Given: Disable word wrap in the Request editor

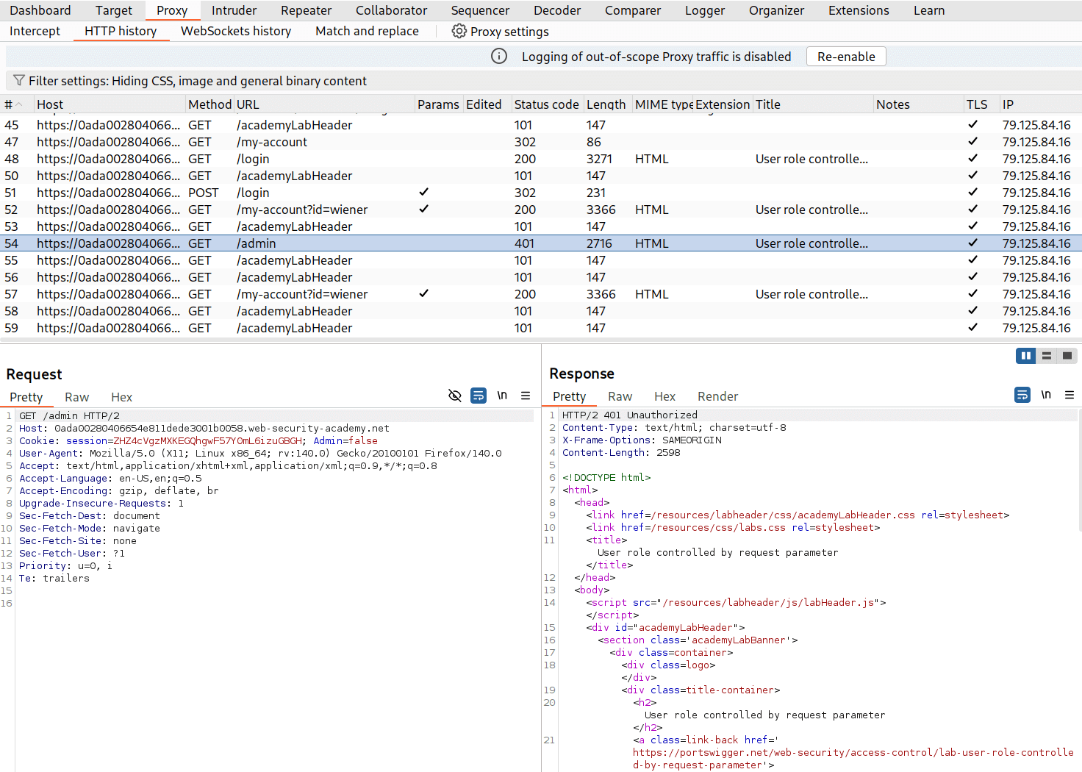Looking at the screenshot, I should (479, 396).
